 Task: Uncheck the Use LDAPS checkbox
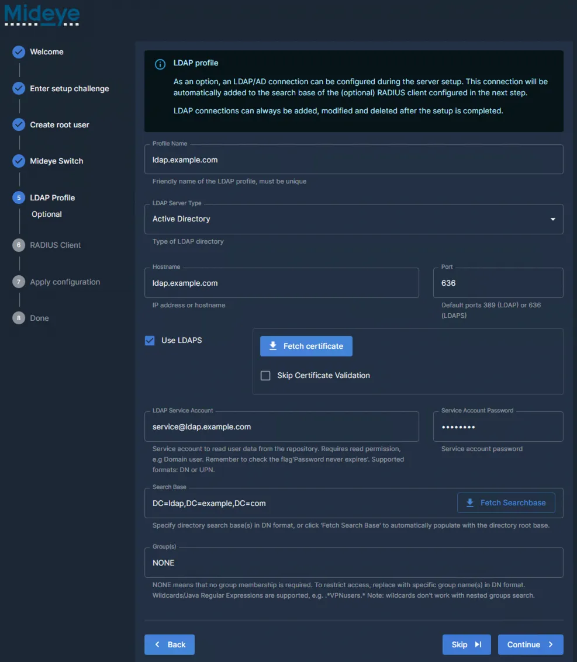150,340
